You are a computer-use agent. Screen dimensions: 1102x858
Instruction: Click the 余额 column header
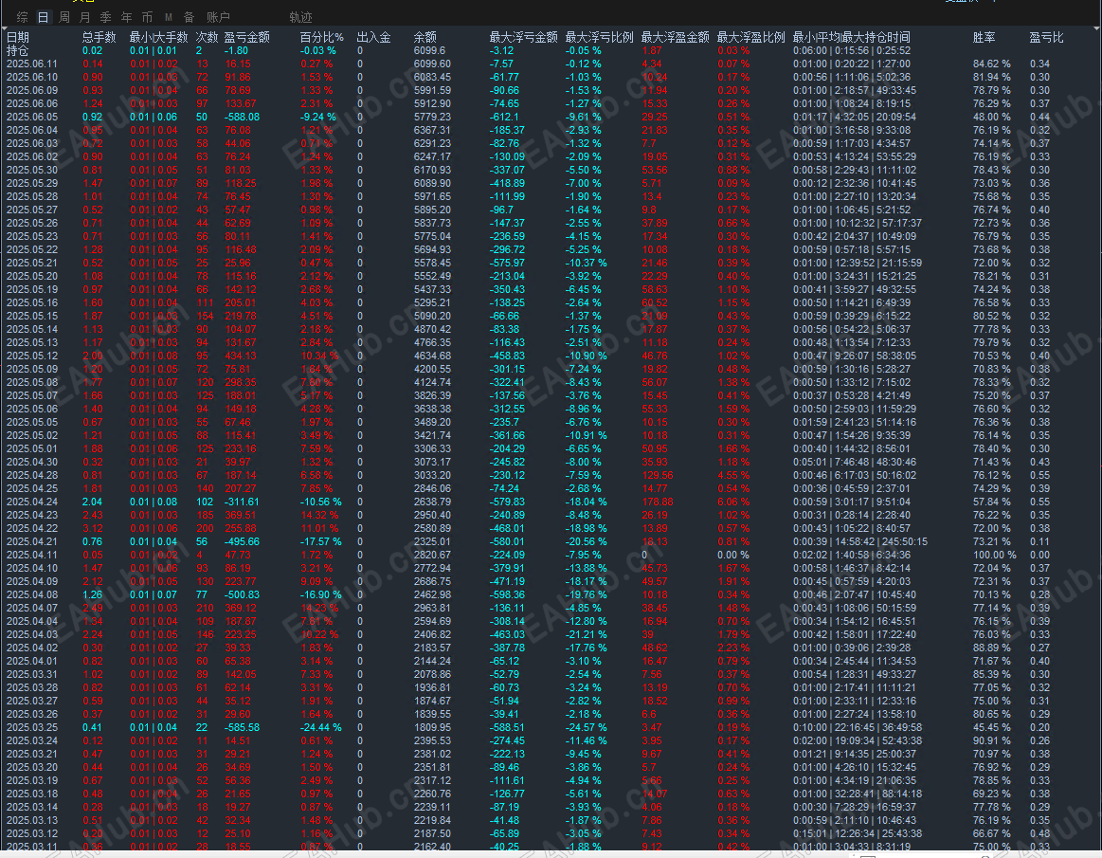point(425,37)
